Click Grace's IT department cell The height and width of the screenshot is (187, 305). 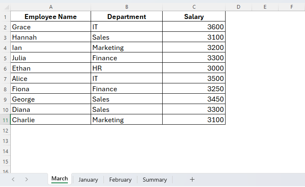coord(127,27)
